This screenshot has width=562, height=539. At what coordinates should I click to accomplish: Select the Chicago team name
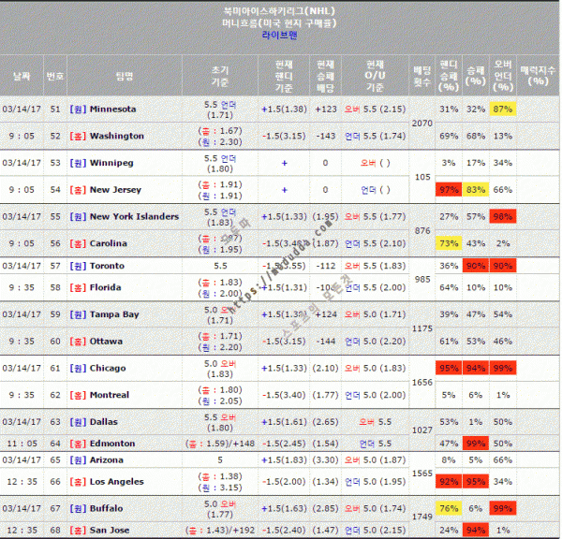[108, 368]
